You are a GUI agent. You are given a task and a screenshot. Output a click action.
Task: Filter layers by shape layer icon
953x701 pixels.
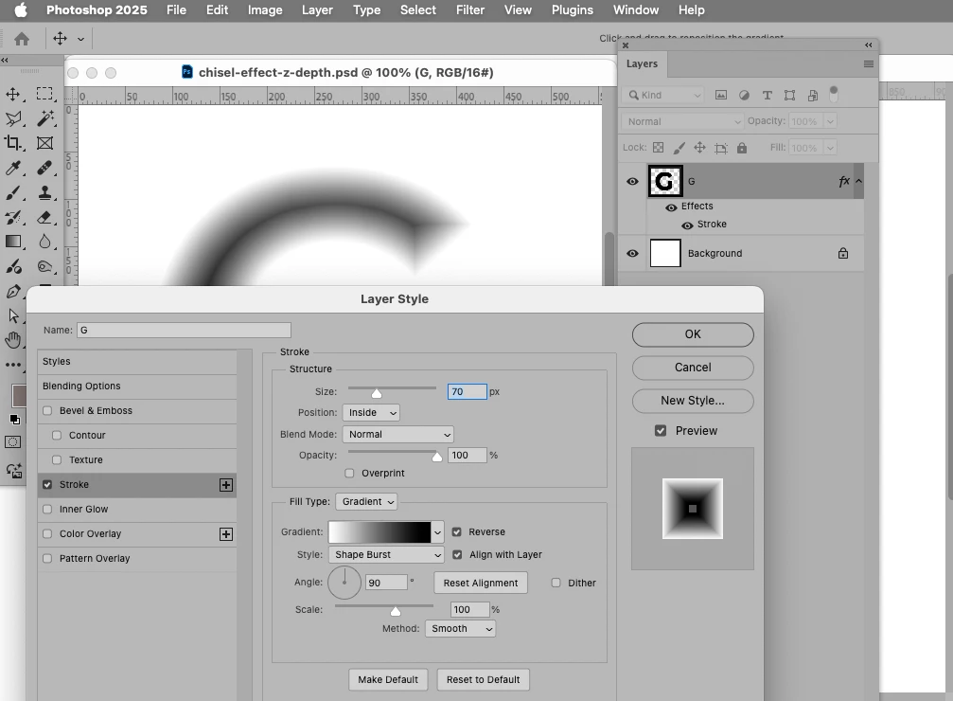[789, 95]
